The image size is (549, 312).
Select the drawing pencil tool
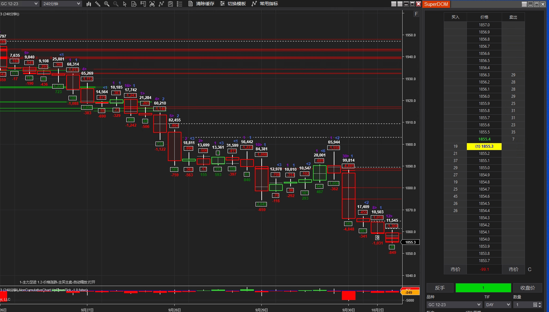pos(97,4)
